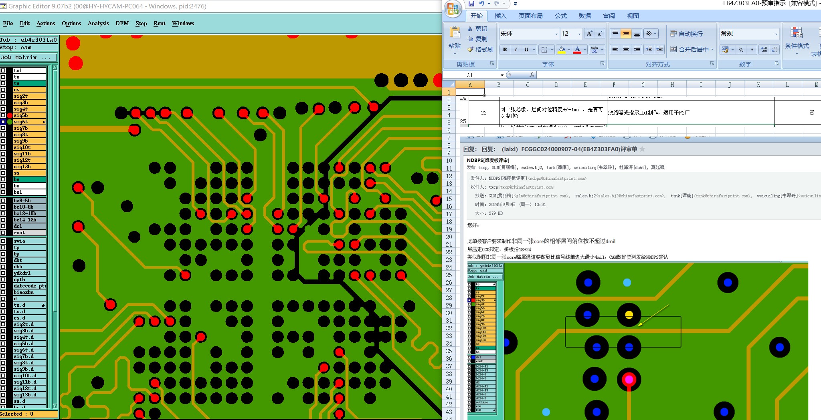Click the Increase Indent icon
Screen dimensions: 821x420
point(659,49)
